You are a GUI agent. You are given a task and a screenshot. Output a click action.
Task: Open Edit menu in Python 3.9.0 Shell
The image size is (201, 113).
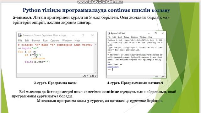[114, 37]
